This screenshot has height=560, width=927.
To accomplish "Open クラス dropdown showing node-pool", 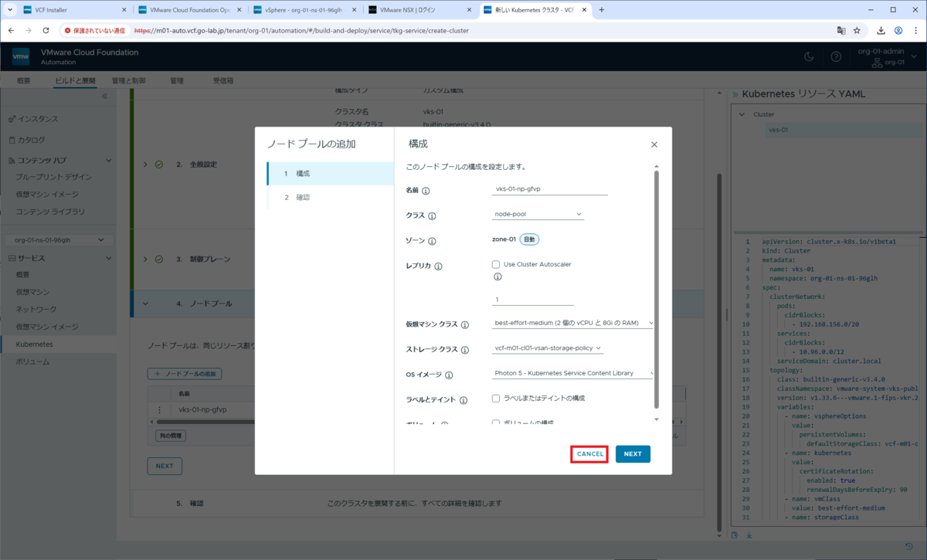I will (x=538, y=214).
